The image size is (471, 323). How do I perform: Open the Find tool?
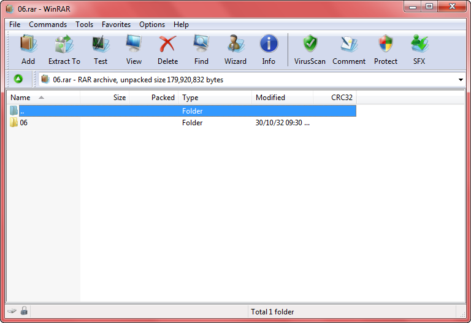tap(201, 44)
